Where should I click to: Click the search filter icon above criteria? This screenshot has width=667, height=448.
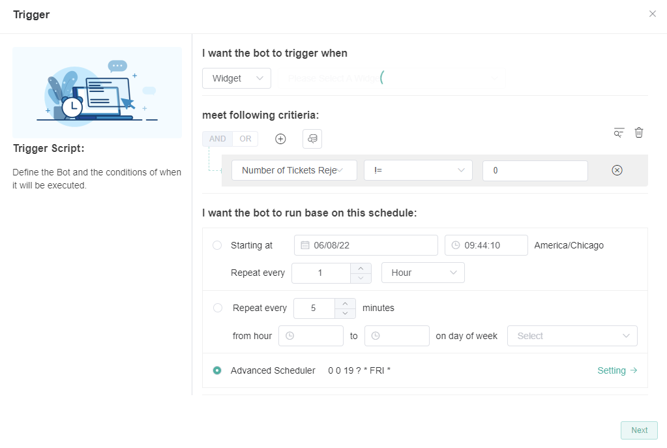point(619,132)
